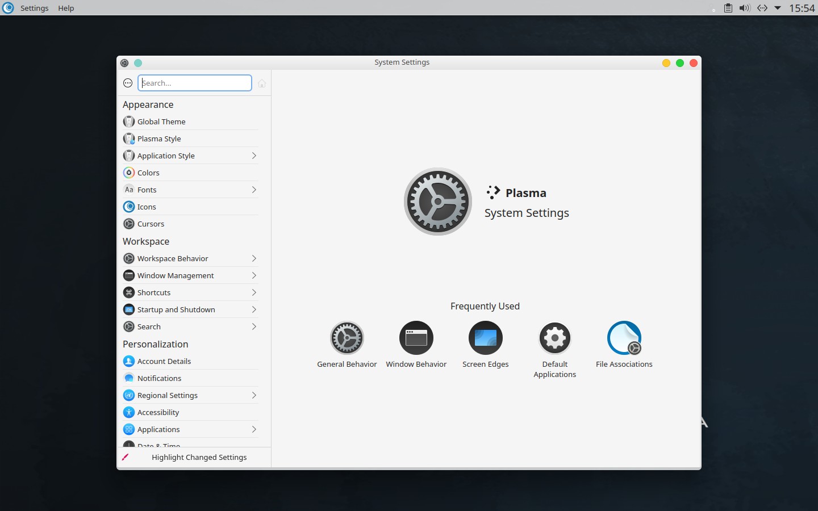Open the Shortcuts icon
The height and width of the screenshot is (511, 818).
129,292
